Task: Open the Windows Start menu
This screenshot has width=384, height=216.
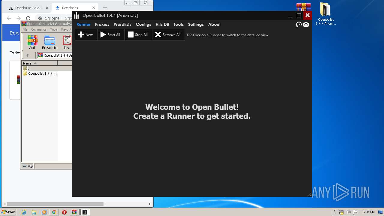Action: [8, 212]
